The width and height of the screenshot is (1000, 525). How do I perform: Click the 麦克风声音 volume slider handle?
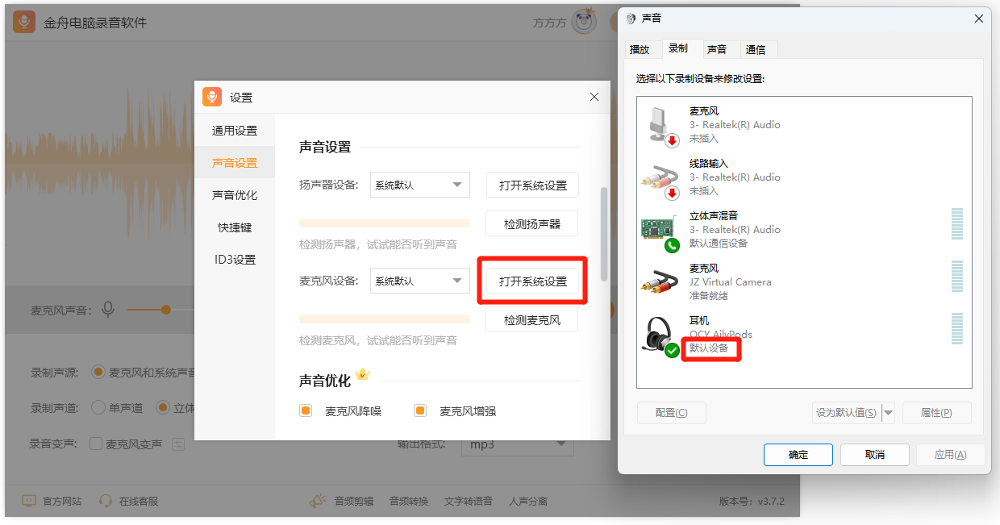(166, 310)
